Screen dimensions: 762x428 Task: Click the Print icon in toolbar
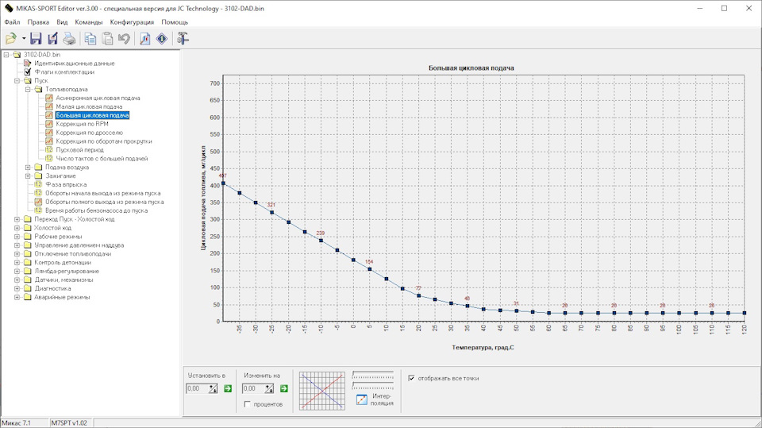coord(70,38)
